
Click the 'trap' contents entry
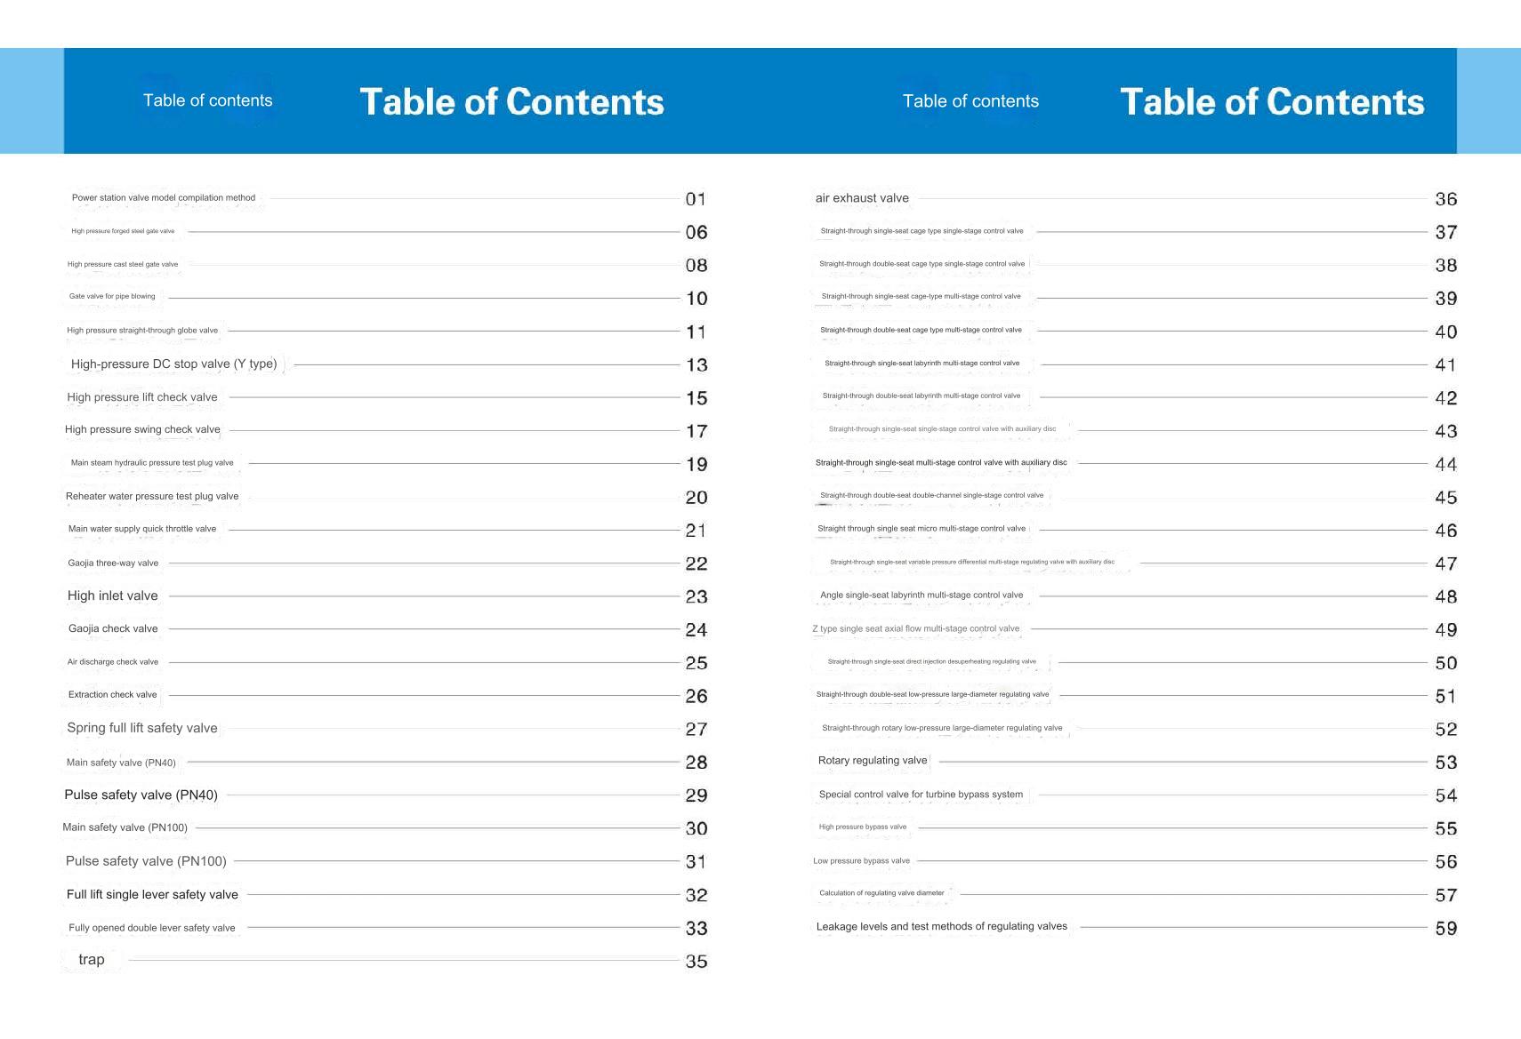point(92,960)
